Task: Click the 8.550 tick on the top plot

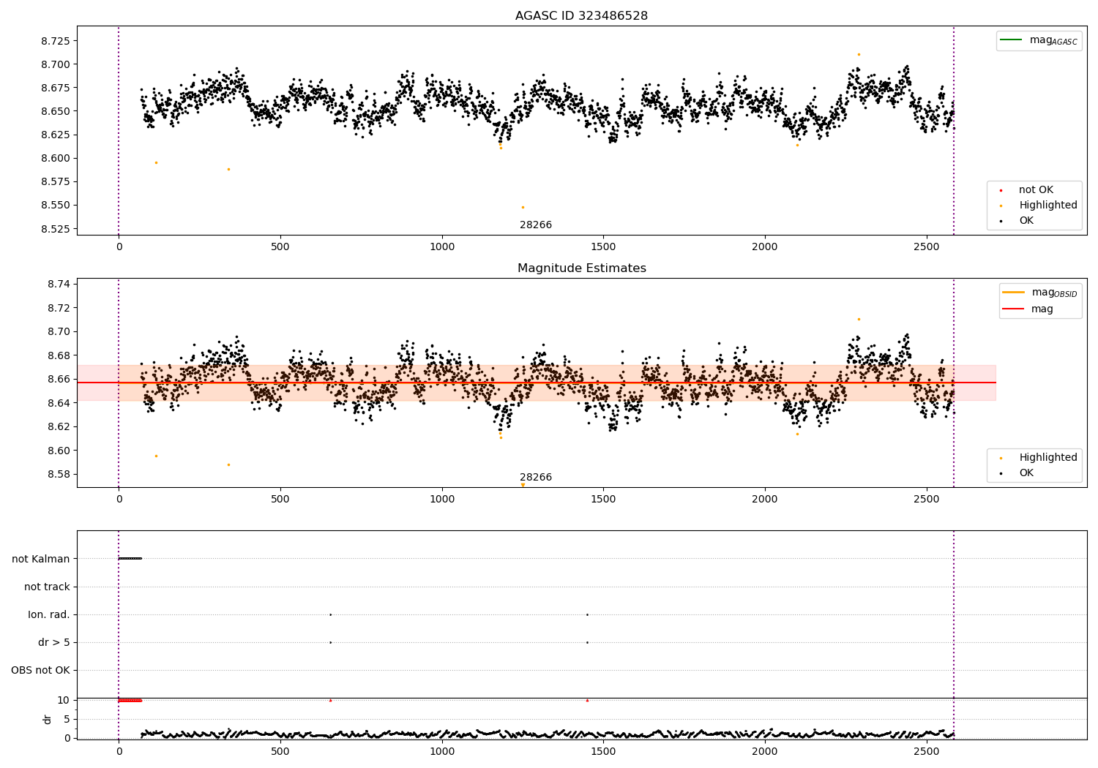Action: tap(56, 205)
